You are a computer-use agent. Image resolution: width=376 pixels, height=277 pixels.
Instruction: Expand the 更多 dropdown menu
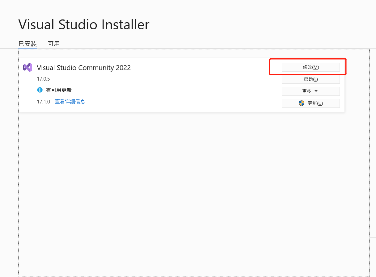(x=311, y=91)
